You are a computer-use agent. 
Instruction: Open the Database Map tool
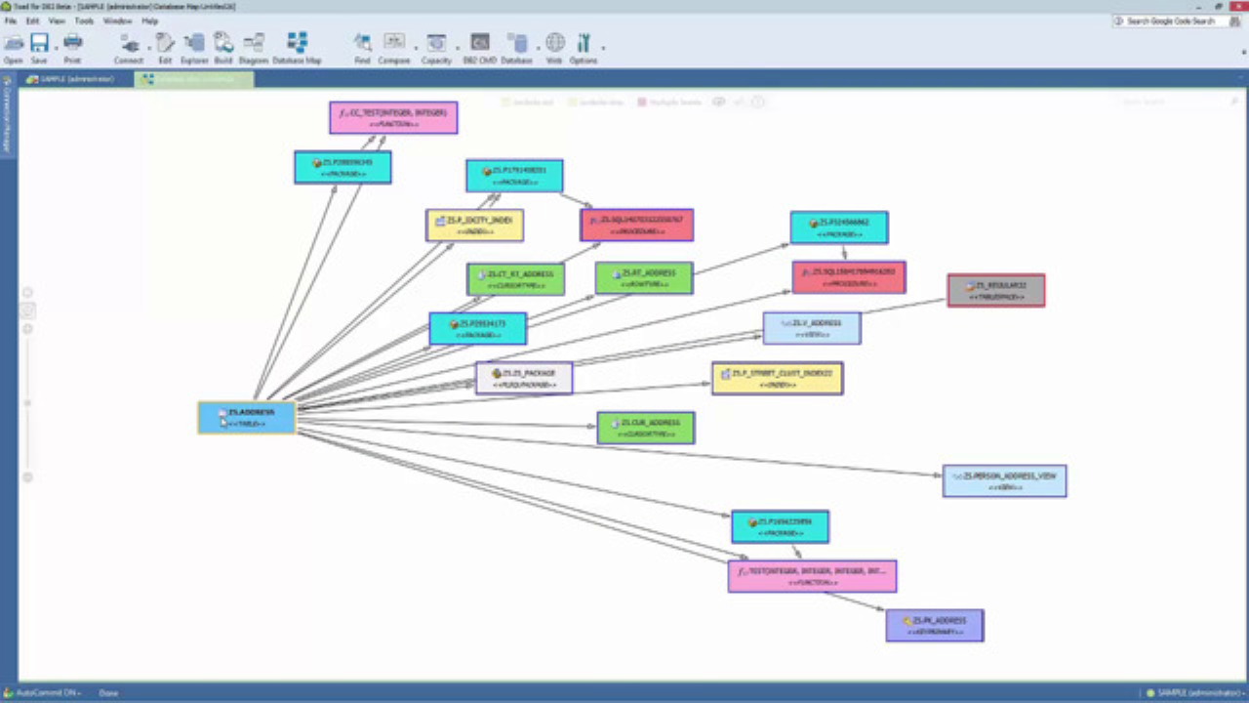[297, 47]
